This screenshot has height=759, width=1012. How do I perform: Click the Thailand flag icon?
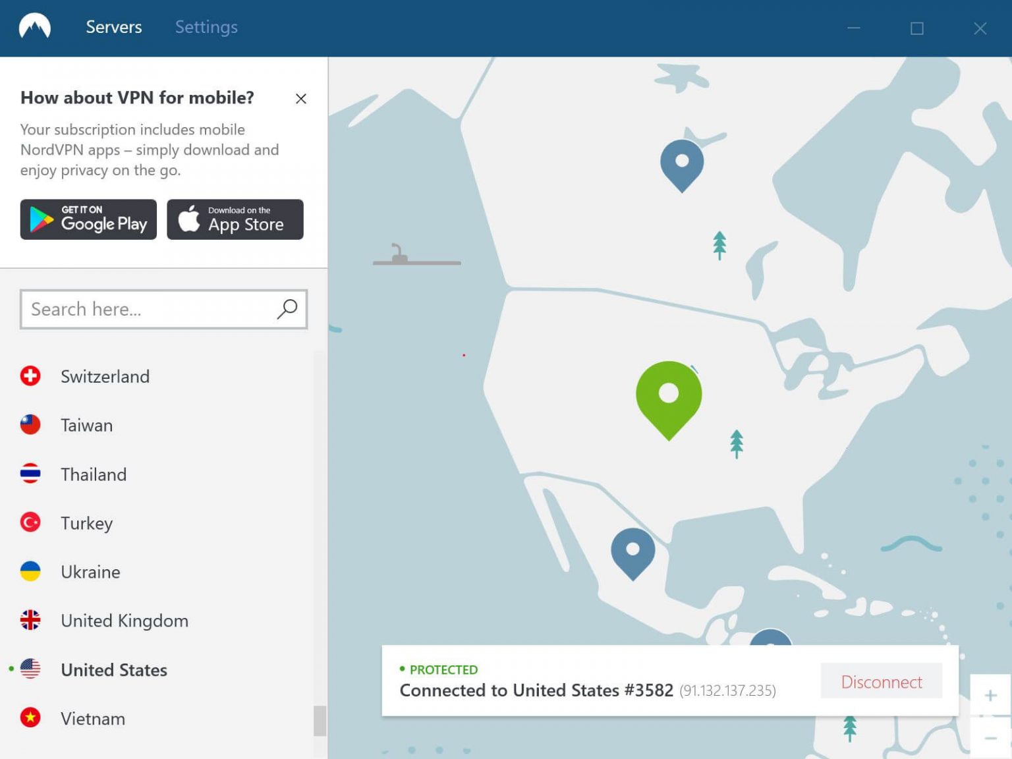(30, 474)
